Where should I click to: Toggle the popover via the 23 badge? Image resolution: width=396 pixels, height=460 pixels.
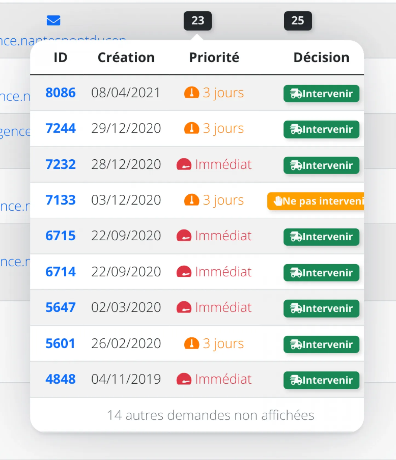tap(197, 21)
